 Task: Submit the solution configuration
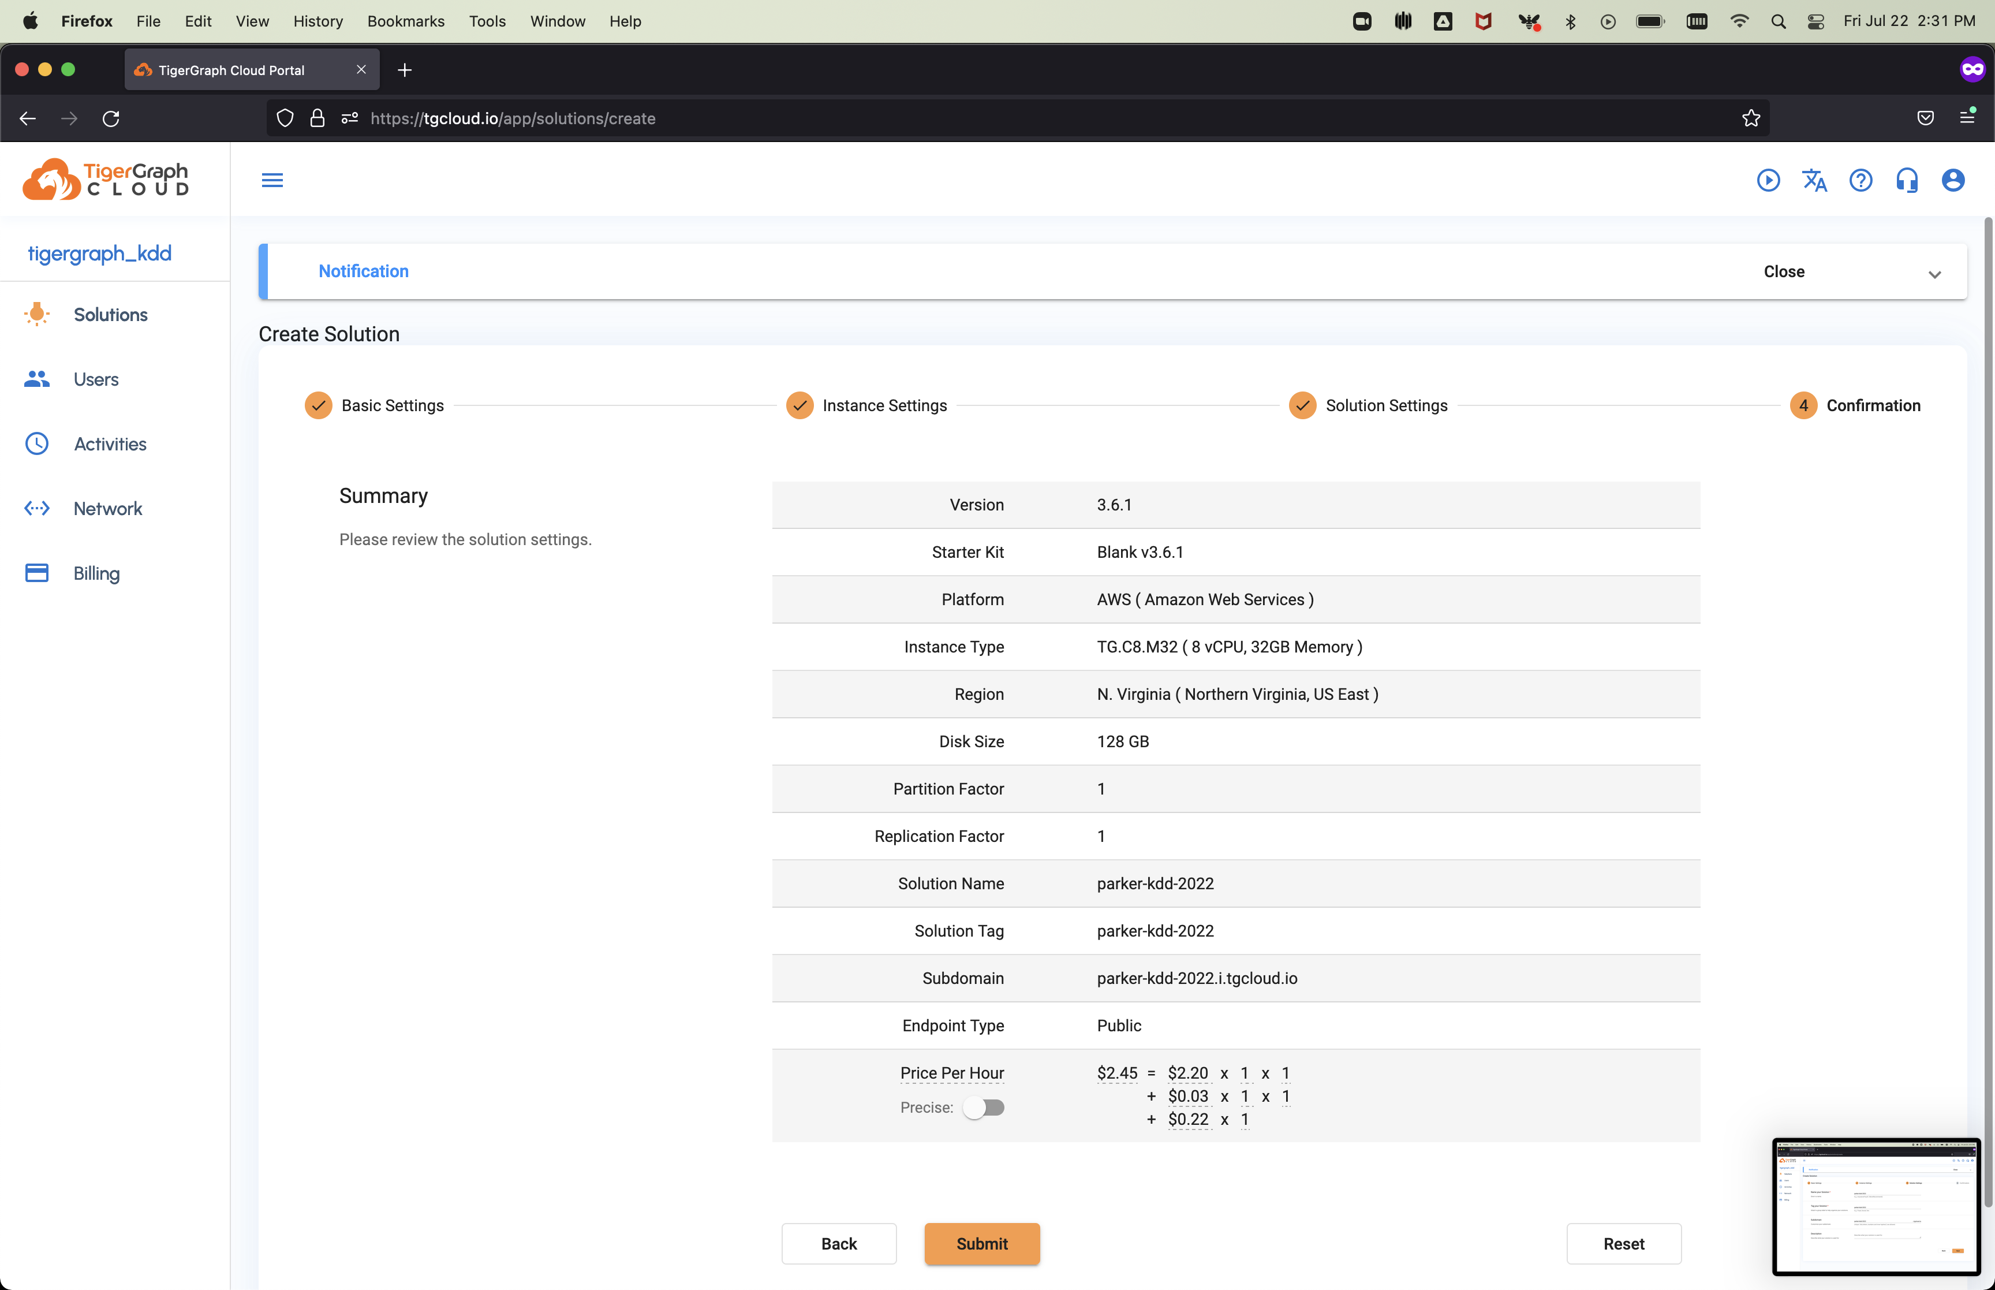tap(981, 1243)
